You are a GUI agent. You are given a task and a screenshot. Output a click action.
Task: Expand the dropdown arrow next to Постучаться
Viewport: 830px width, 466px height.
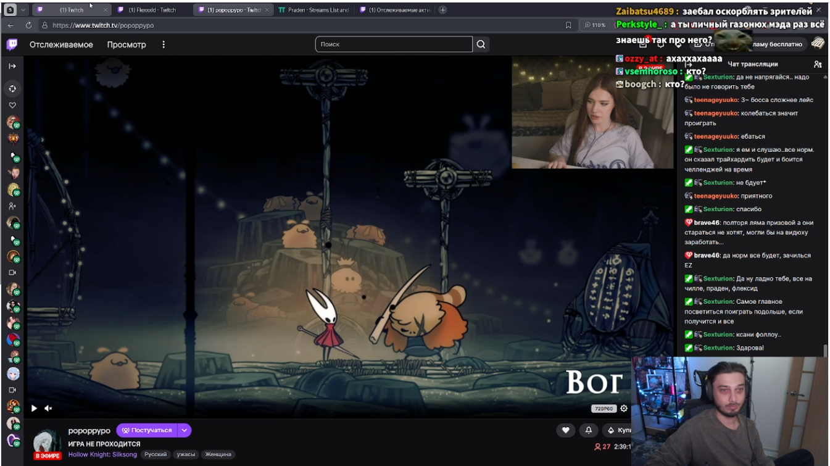click(185, 430)
